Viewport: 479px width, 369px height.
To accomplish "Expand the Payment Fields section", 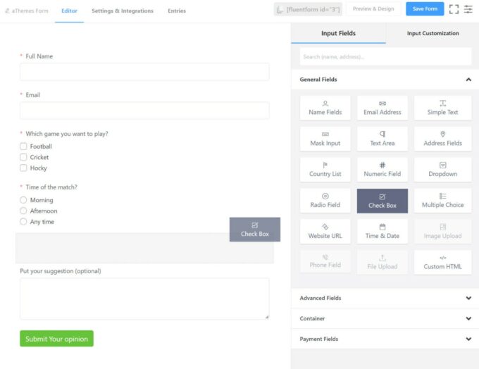I will [385, 339].
